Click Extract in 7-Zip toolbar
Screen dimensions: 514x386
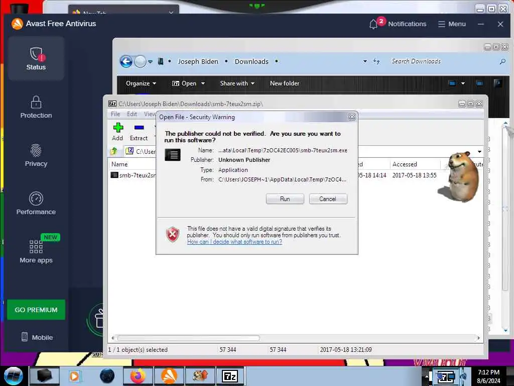pos(139,132)
